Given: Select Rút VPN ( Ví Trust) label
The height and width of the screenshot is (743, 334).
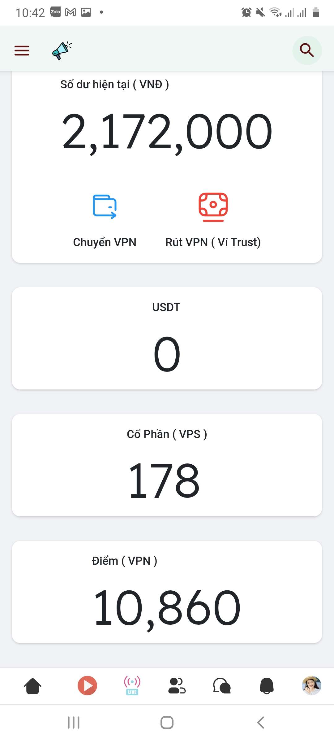Looking at the screenshot, I should click(x=213, y=242).
